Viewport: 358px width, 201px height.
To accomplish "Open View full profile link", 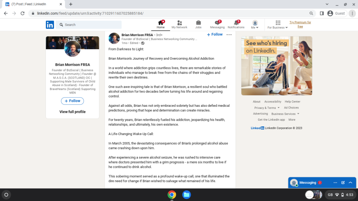I will pyautogui.click(x=72, y=112).
